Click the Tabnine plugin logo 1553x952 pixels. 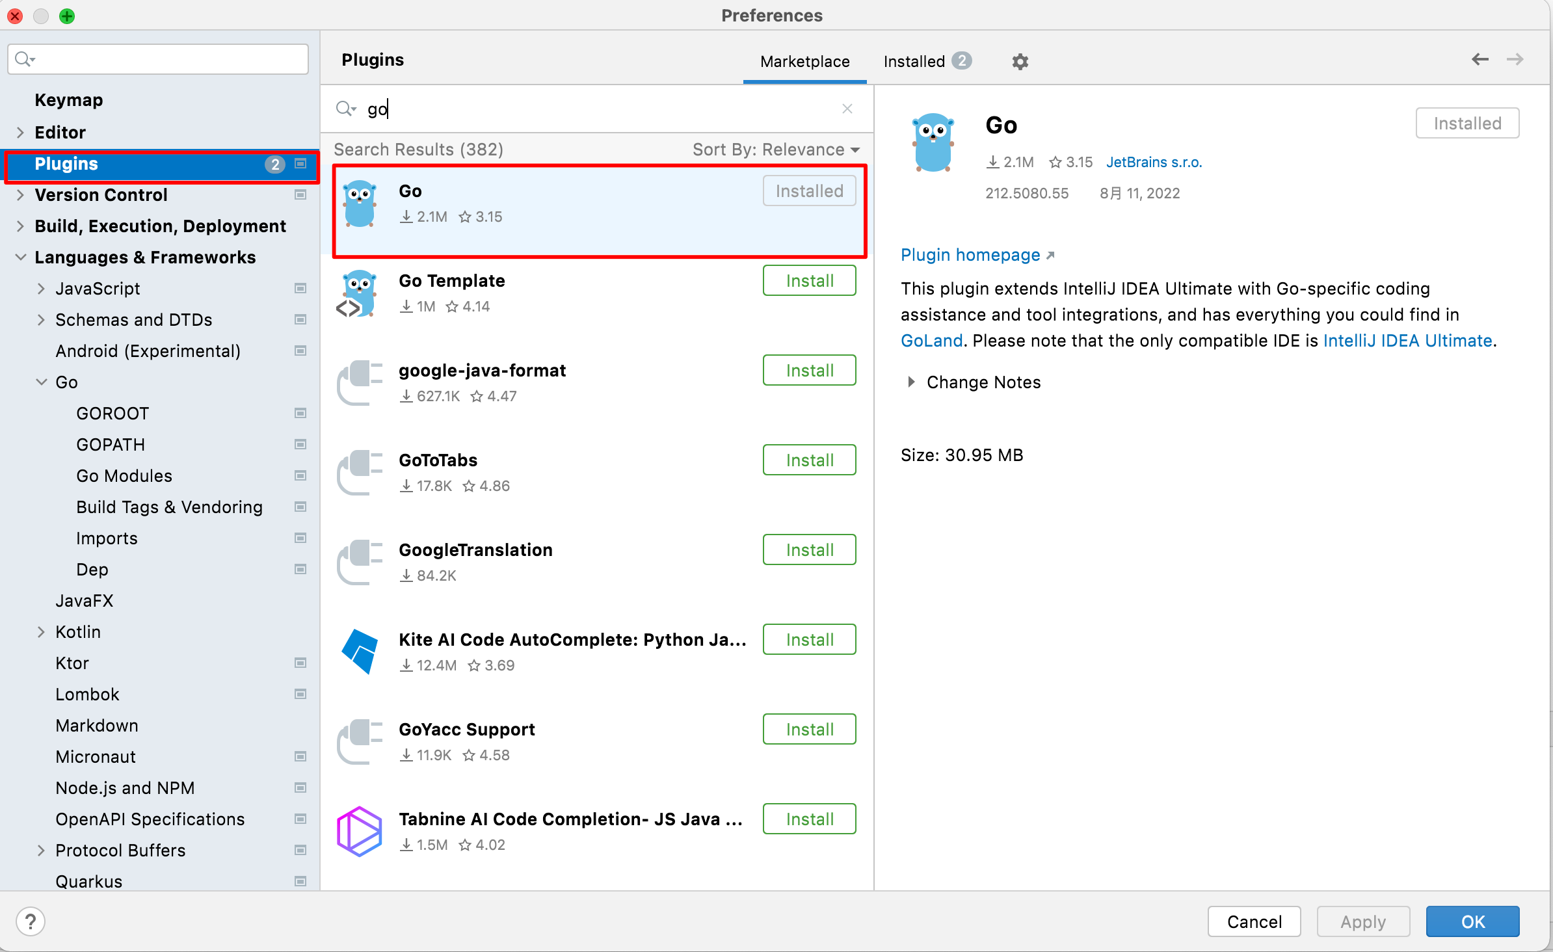pos(359,832)
